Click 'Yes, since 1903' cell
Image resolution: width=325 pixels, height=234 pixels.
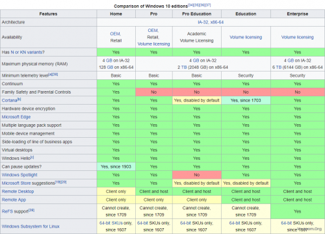tap(116, 166)
